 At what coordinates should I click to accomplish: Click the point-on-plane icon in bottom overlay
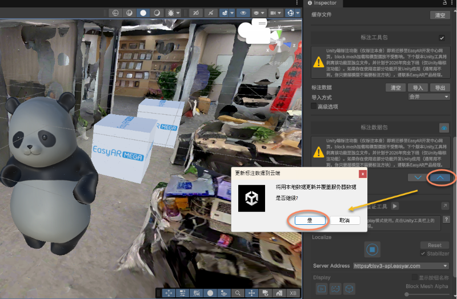pos(224,293)
